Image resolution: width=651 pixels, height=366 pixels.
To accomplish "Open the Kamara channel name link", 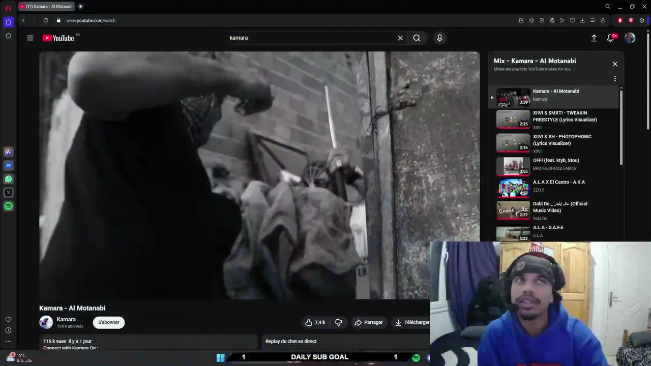I will point(66,320).
